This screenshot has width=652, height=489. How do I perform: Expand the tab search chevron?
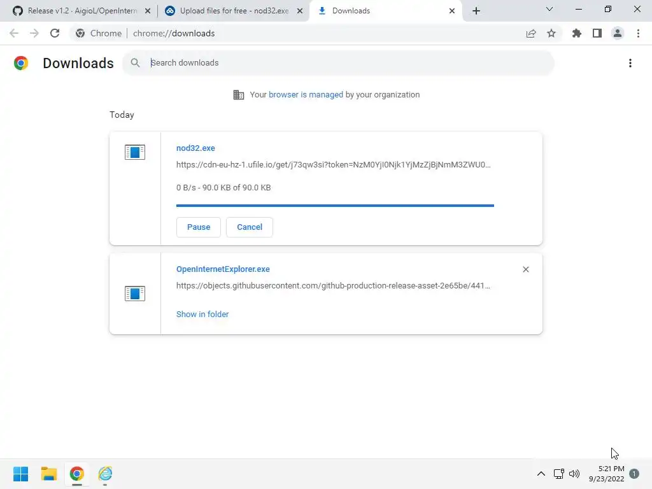(x=549, y=9)
